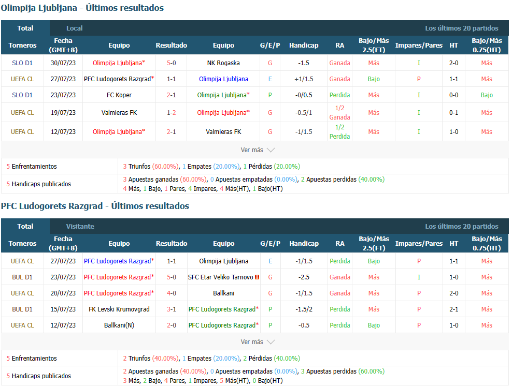
Task: Open Los últimos 20 partidos dropdown for Ludogorets
Action: (x=461, y=226)
